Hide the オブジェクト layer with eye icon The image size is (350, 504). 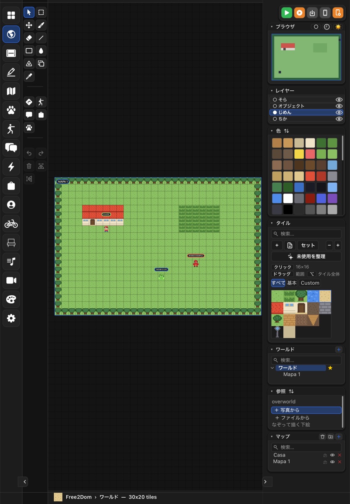point(339,106)
